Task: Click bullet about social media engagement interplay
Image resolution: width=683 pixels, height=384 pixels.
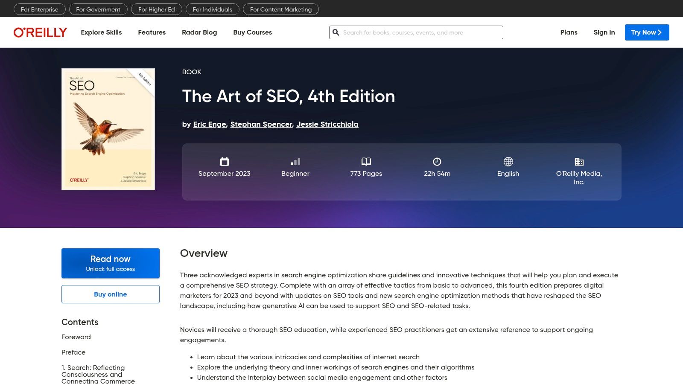Action: 322,378
